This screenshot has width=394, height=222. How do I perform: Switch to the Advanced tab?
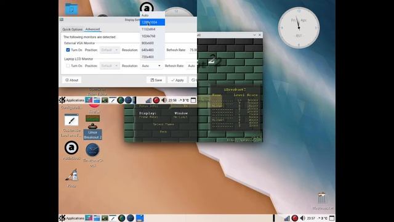pyautogui.click(x=92, y=29)
